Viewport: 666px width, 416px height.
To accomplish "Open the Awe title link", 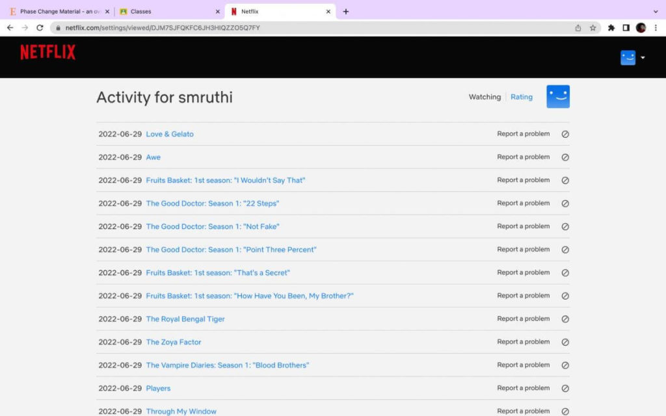I will click(x=153, y=157).
